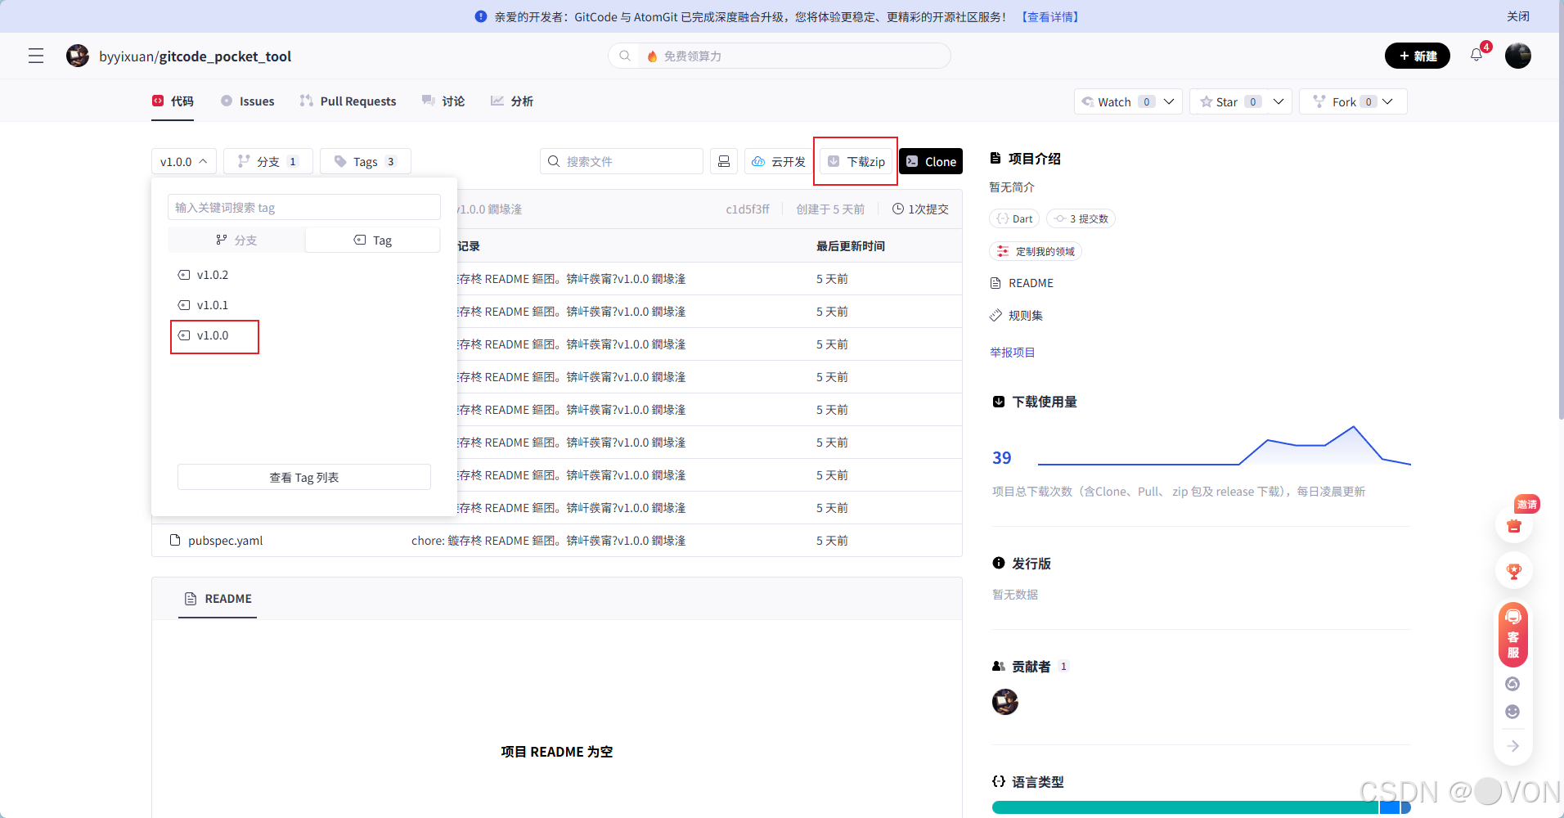The width and height of the screenshot is (1564, 818).
Task: Switch to the Issues tab
Action: [247, 101]
